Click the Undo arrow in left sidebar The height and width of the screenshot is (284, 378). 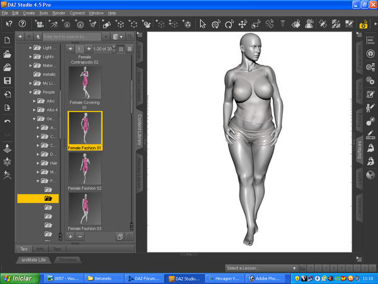7,121
